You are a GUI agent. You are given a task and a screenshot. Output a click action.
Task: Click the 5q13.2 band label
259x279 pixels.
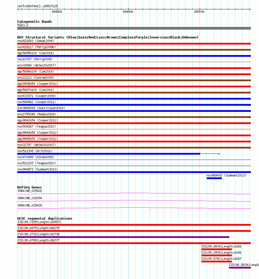tap(23, 25)
